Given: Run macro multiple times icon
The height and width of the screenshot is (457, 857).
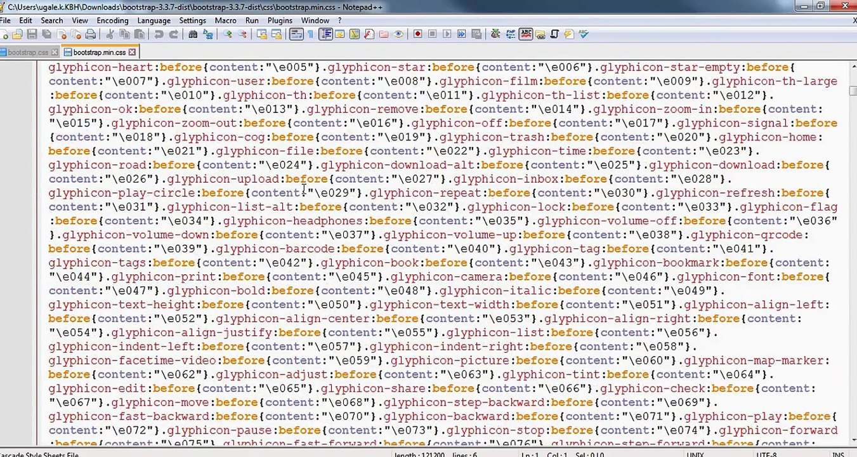Looking at the screenshot, I should tap(461, 34).
